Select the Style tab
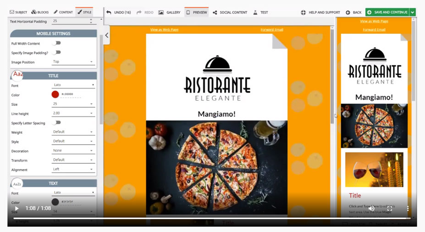The image size is (425, 232). (x=84, y=12)
